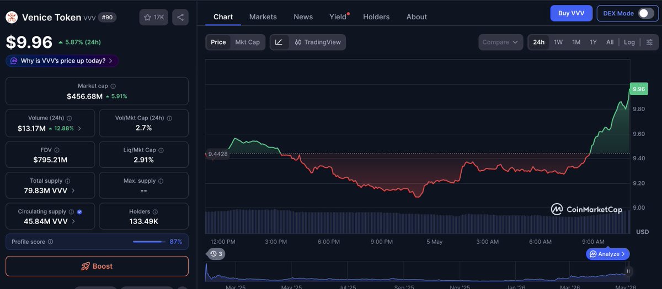Click the $795.21M FDV value

tap(50, 160)
